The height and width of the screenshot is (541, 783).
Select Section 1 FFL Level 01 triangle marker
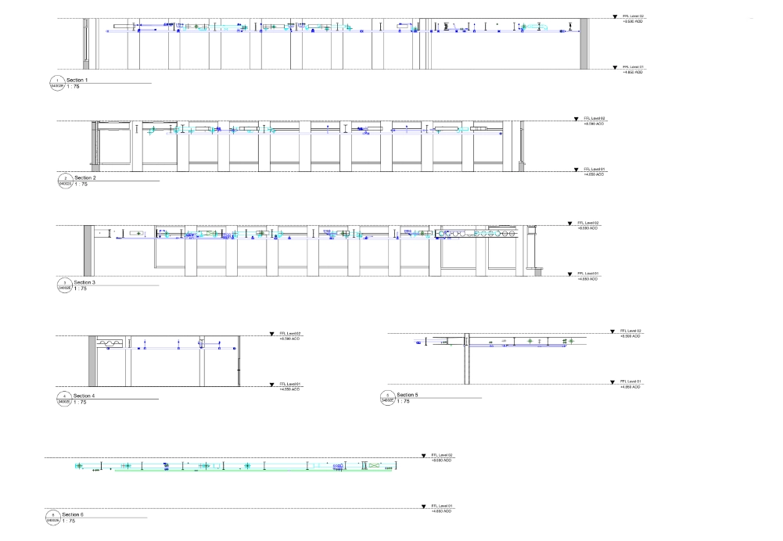click(615, 67)
